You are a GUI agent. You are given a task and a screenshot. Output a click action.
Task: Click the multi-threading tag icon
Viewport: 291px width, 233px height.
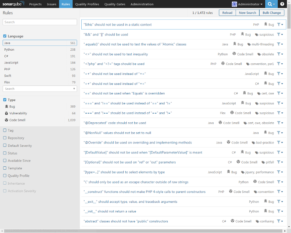249,44
